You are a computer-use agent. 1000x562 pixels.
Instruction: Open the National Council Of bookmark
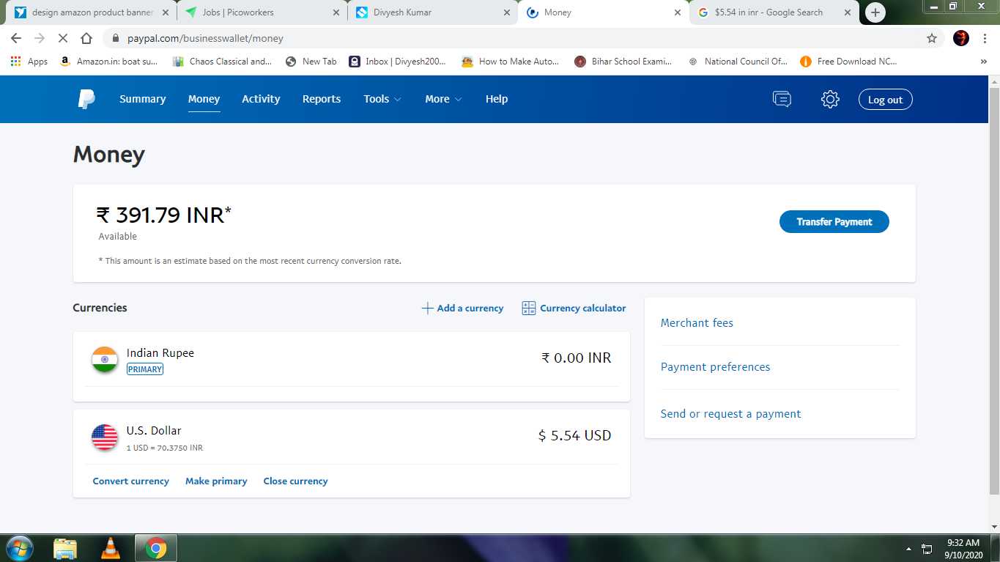[738, 62]
